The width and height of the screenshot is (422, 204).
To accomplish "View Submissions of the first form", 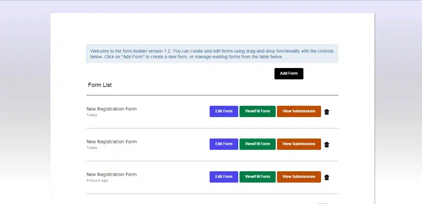I will [x=298, y=111].
